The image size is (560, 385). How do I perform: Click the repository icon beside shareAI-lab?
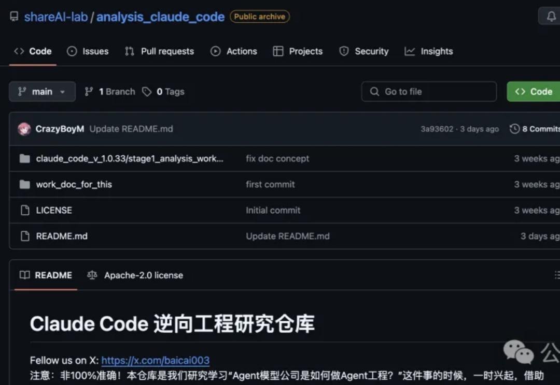click(14, 17)
